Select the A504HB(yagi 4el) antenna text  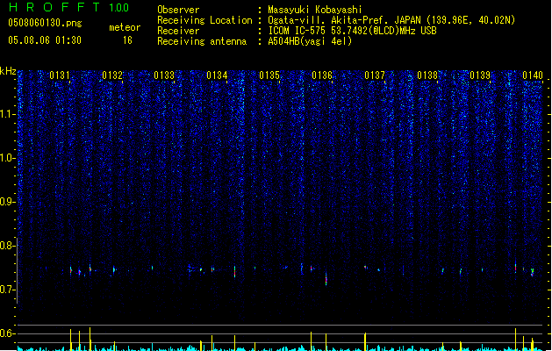click(310, 41)
